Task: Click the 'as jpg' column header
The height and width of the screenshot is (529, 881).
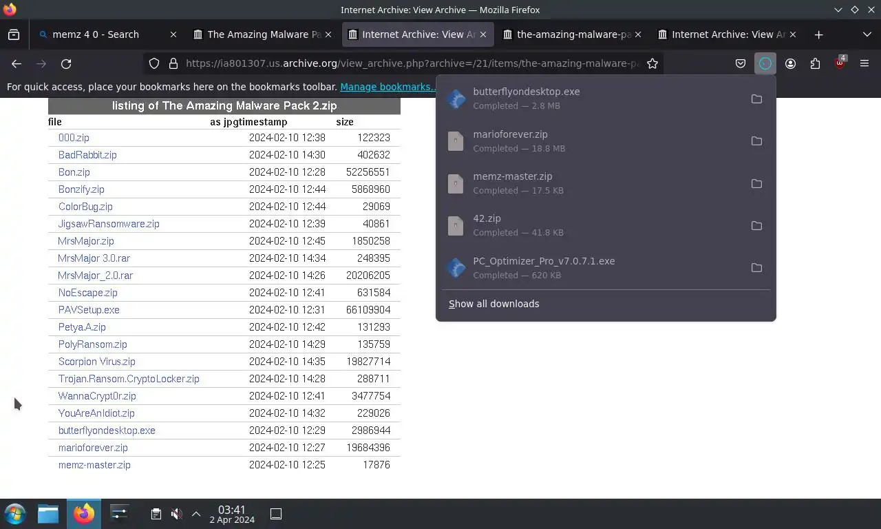Action: pyautogui.click(x=225, y=122)
